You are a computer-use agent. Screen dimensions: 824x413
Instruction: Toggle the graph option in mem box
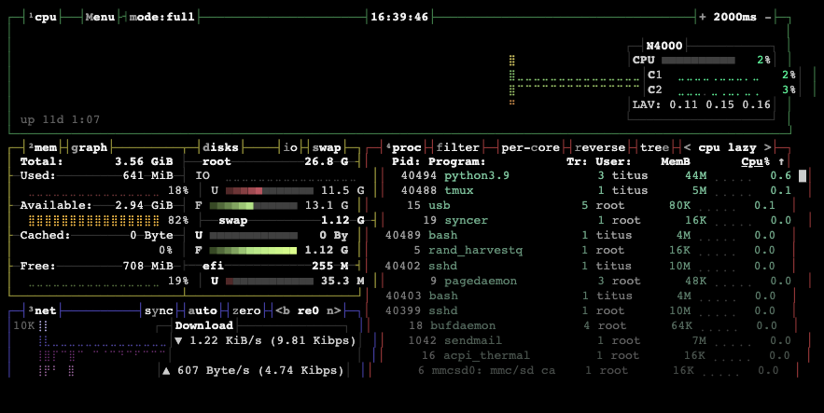click(x=90, y=147)
